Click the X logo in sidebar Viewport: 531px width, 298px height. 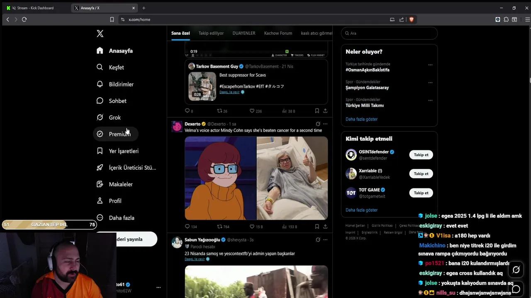pos(100,34)
